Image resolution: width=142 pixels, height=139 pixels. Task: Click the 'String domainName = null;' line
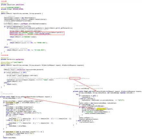(12, 98)
